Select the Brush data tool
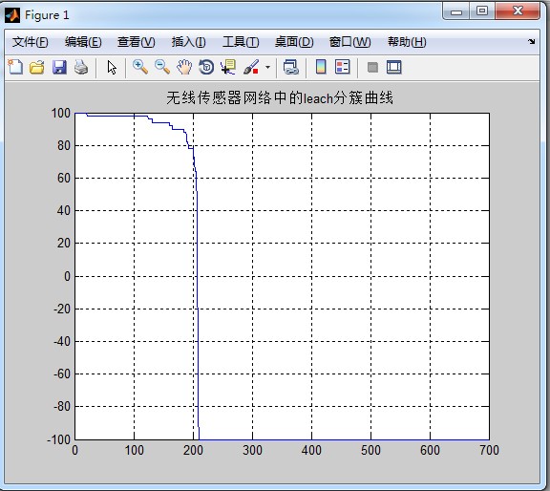Screen dimensions: 550x491 pos(251,67)
